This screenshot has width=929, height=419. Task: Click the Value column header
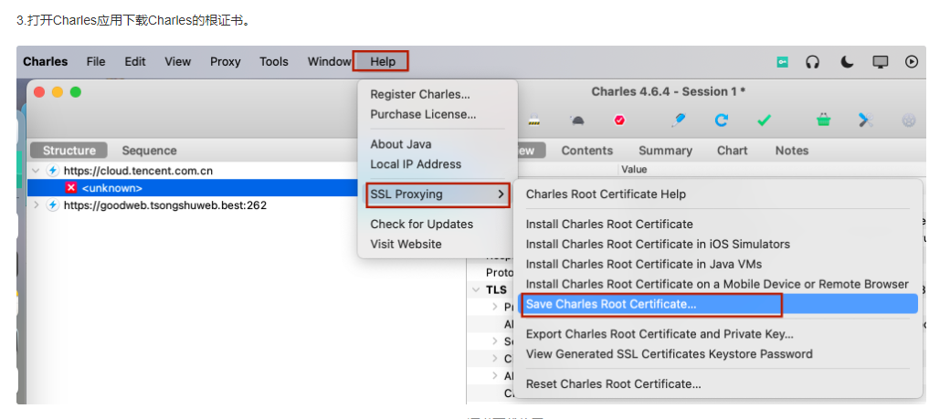coord(634,169)
